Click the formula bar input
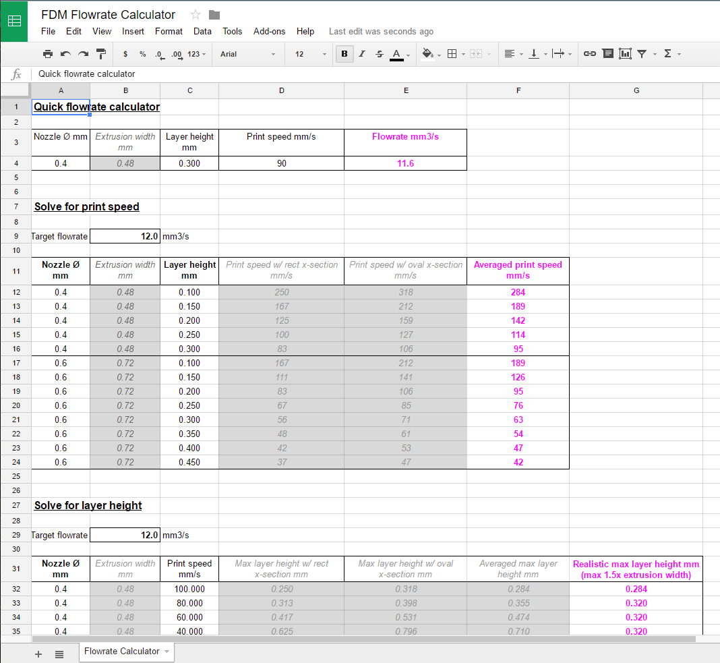Image resolution: width=720 pixels, height=663 pixels. click(377, 74)
